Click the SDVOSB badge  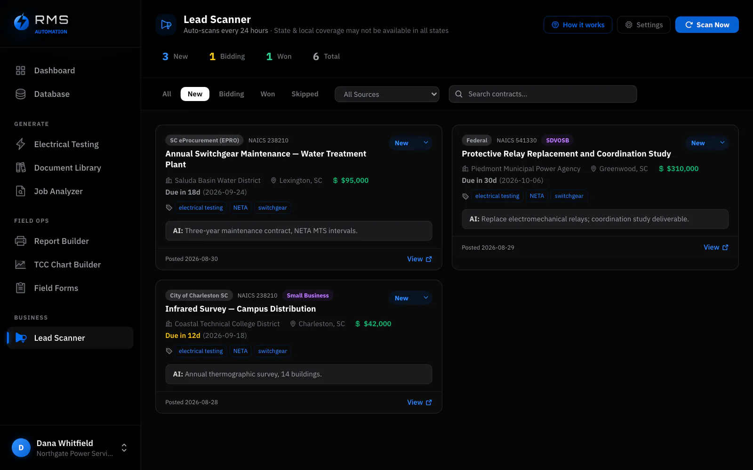[x=558, y=141]
